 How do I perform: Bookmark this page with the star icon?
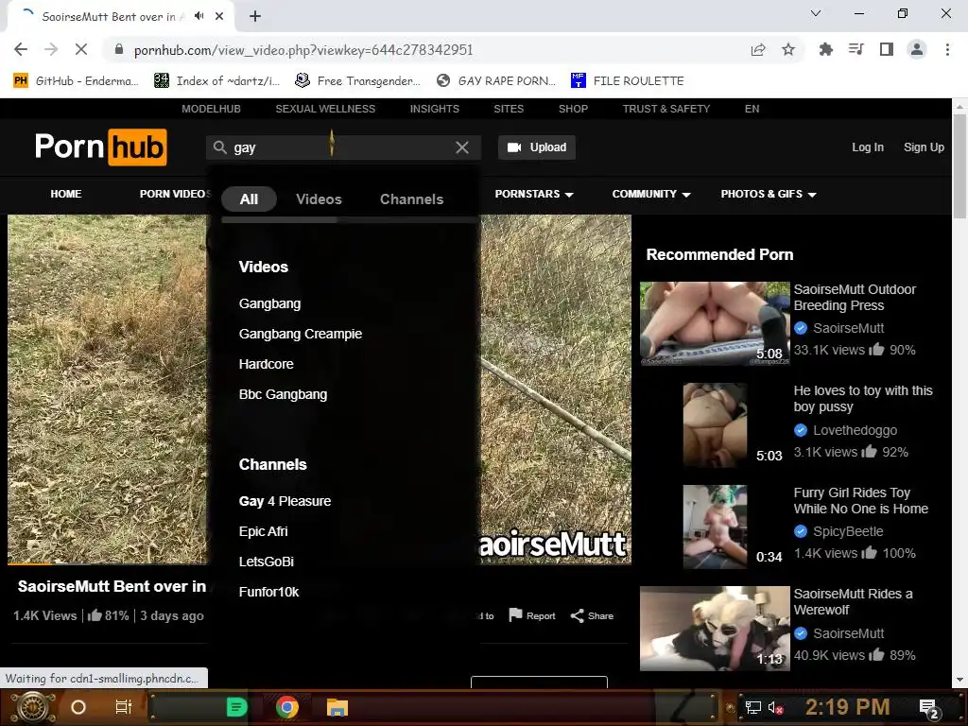(x=788, y=49)
